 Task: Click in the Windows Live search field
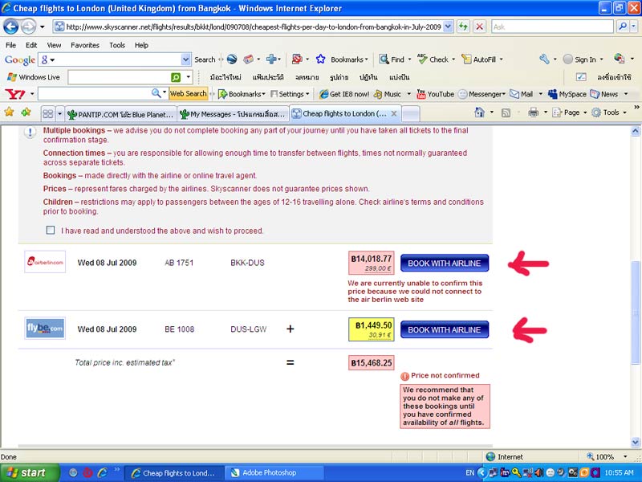point(119,77)
